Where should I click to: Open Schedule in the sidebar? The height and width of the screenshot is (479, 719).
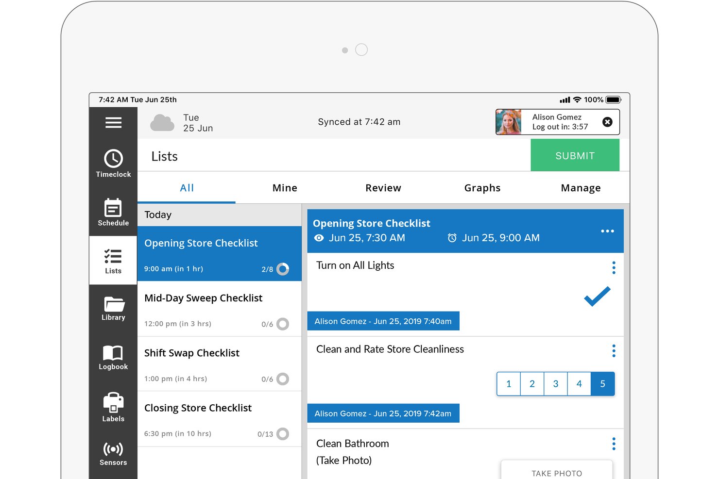tap(113, 212)
